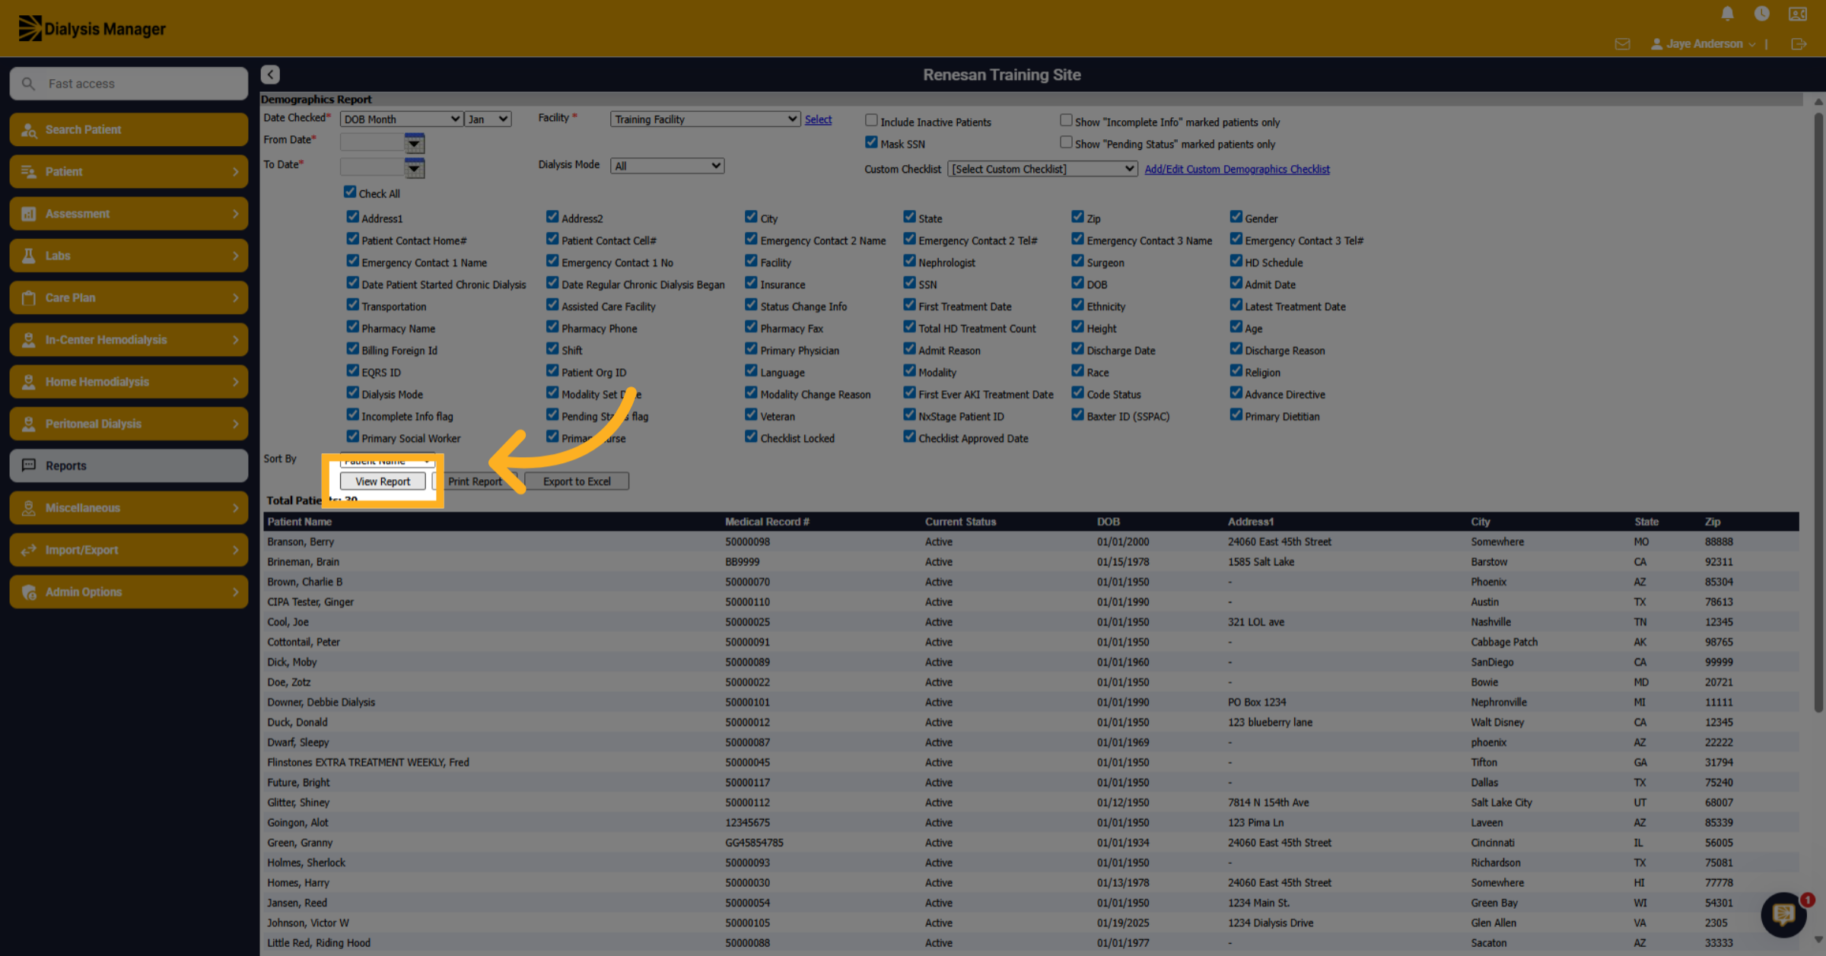Image resolution: width=1826 pixels, height=956 pixels.
Task: Enable Include Inactive Patients
Action: (x=872, y=120)
